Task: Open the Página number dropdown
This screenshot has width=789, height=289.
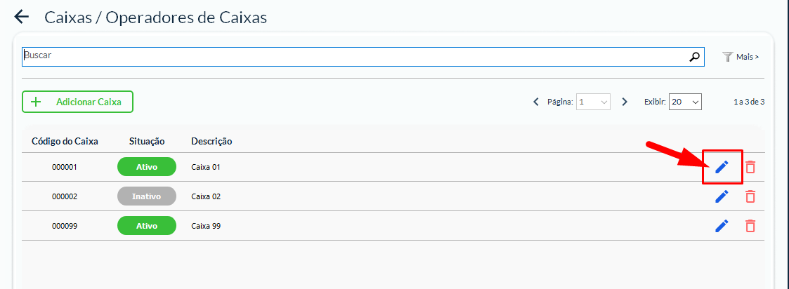Action: click(594, 102)
